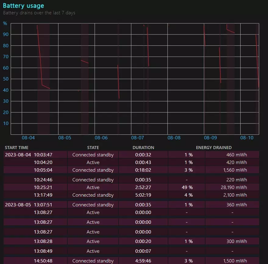Image resolution: width=268 pixels, height=264 pixels.
Task: Click the 08-05 date label on chart axis
Action: tap(65, 138)
